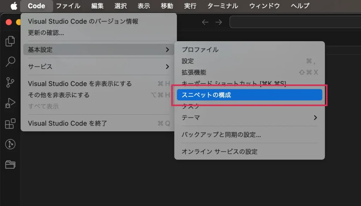Expand the テーマ submenu
This screenshot has height=206, width=361.
tap(250, 118)
